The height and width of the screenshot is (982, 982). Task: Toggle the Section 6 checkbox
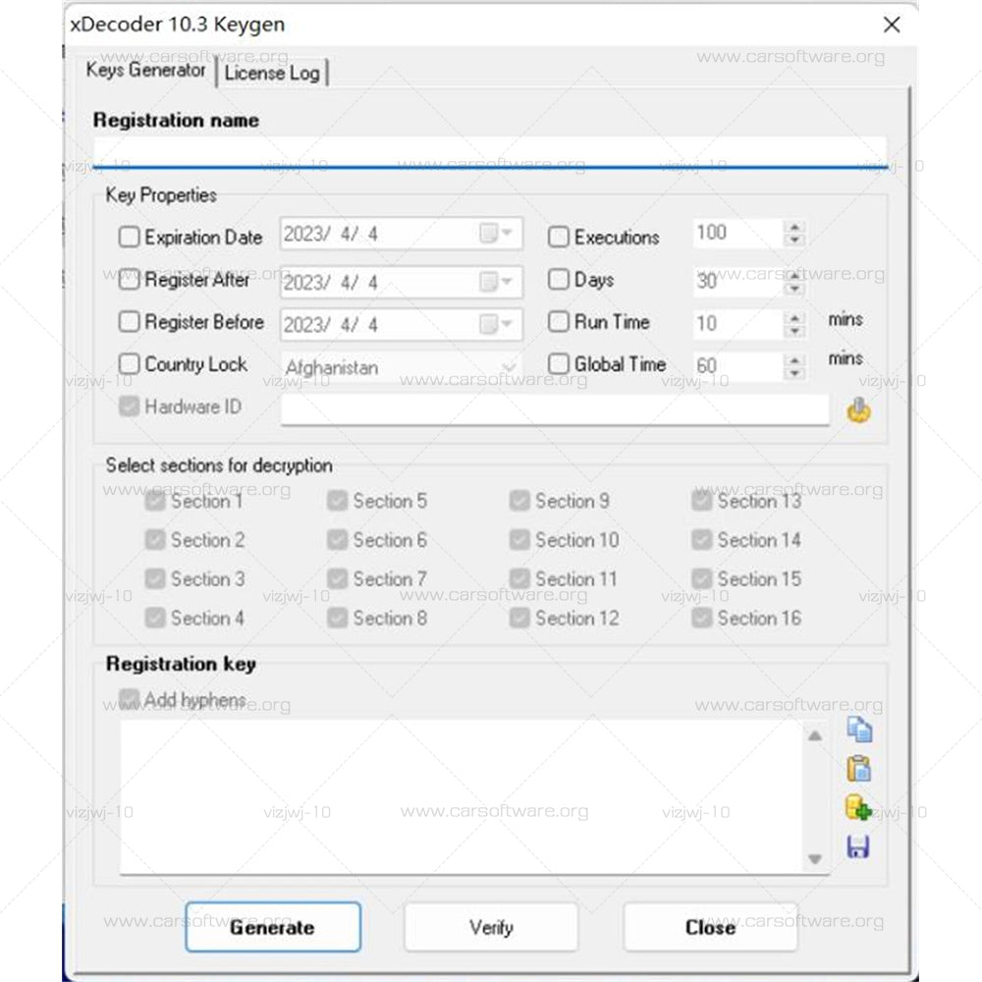[x=337, y=540]
